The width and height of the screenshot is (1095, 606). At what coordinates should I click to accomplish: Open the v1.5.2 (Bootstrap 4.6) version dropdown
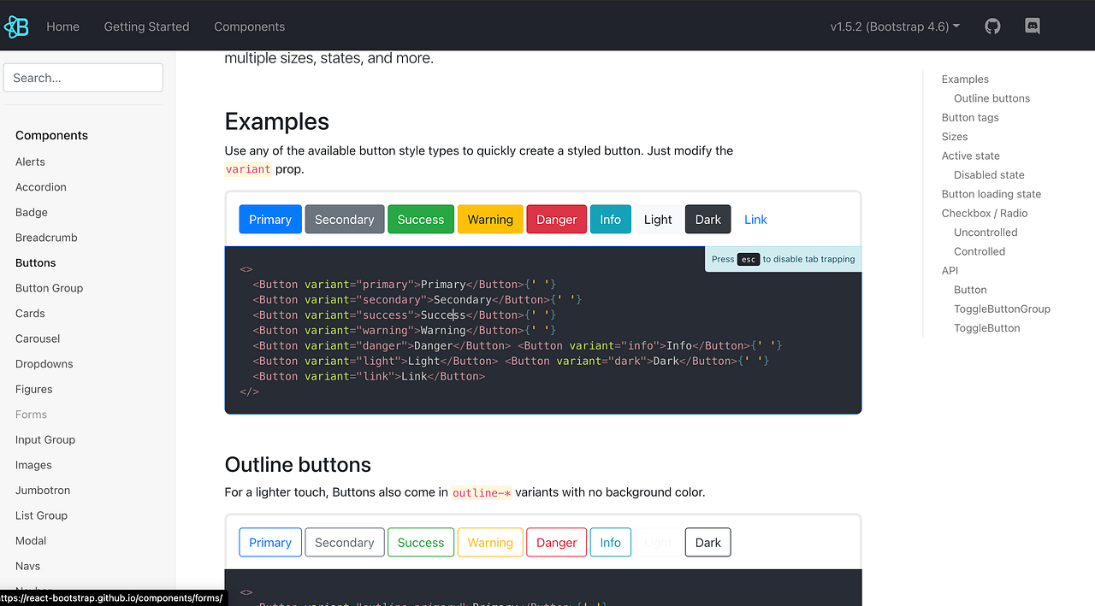(x=893, y=26)
